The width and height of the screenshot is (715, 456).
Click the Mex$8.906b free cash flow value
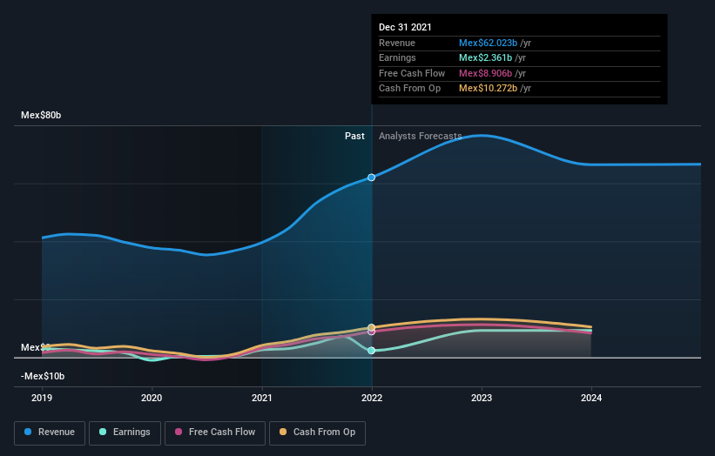(486, 73)
